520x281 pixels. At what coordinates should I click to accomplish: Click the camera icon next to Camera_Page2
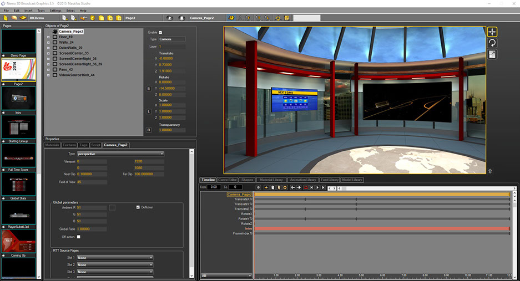pyautogui.click(x=55, y=32)
